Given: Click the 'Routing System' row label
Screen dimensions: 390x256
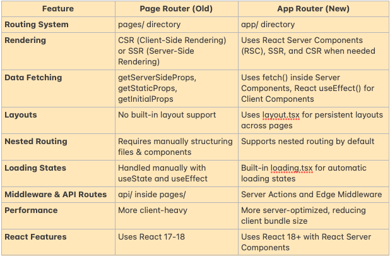Looking at the screenshot, I should point(37,25).
